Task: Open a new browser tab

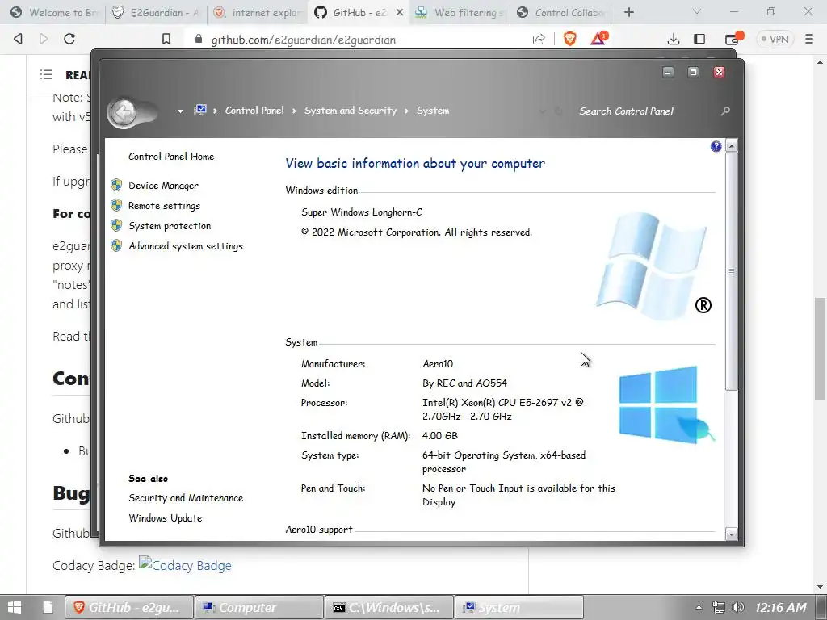Action: tap(628, 12)
